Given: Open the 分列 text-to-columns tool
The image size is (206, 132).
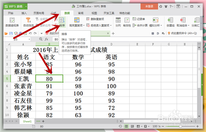Looking at the screenshot, I should [118, 22].
